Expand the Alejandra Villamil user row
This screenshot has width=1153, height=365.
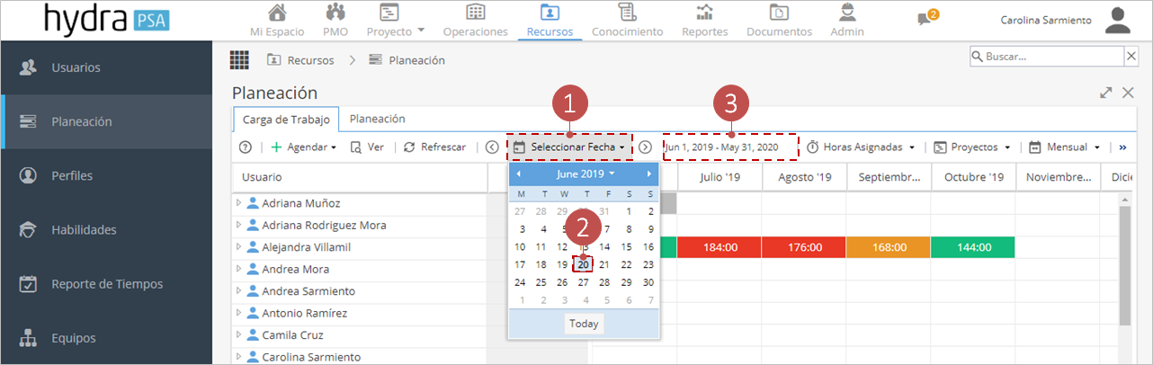tap(239, 246)
